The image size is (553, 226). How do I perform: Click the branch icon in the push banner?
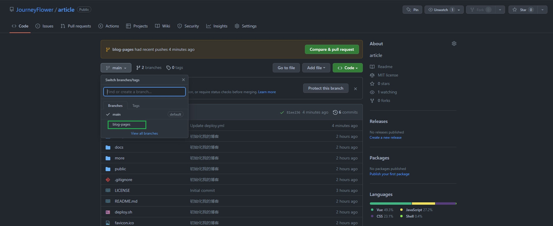coord(108,50)
